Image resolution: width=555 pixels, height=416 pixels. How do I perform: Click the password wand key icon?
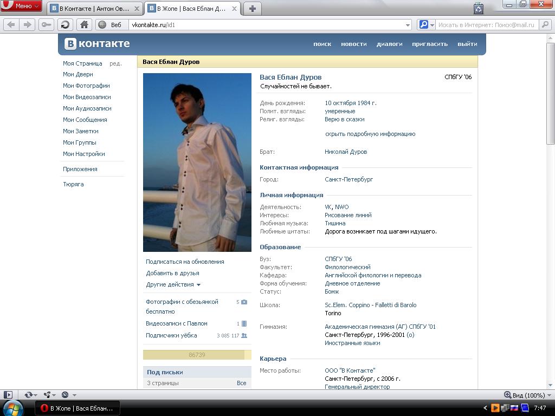click(x=46, y=24)
